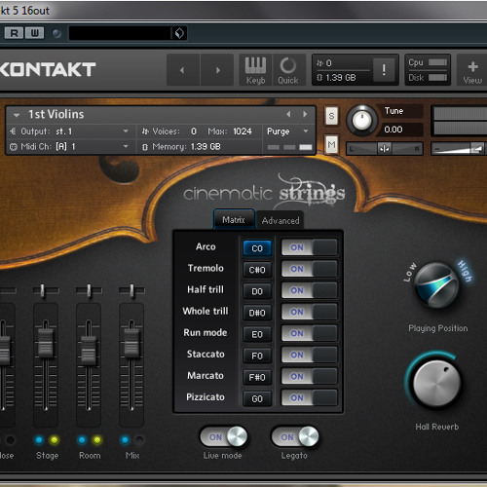This screenshot has height=487, width=487.
Task: Toggle the Tremolo ON switch
Action: click(x=309, y=269)
